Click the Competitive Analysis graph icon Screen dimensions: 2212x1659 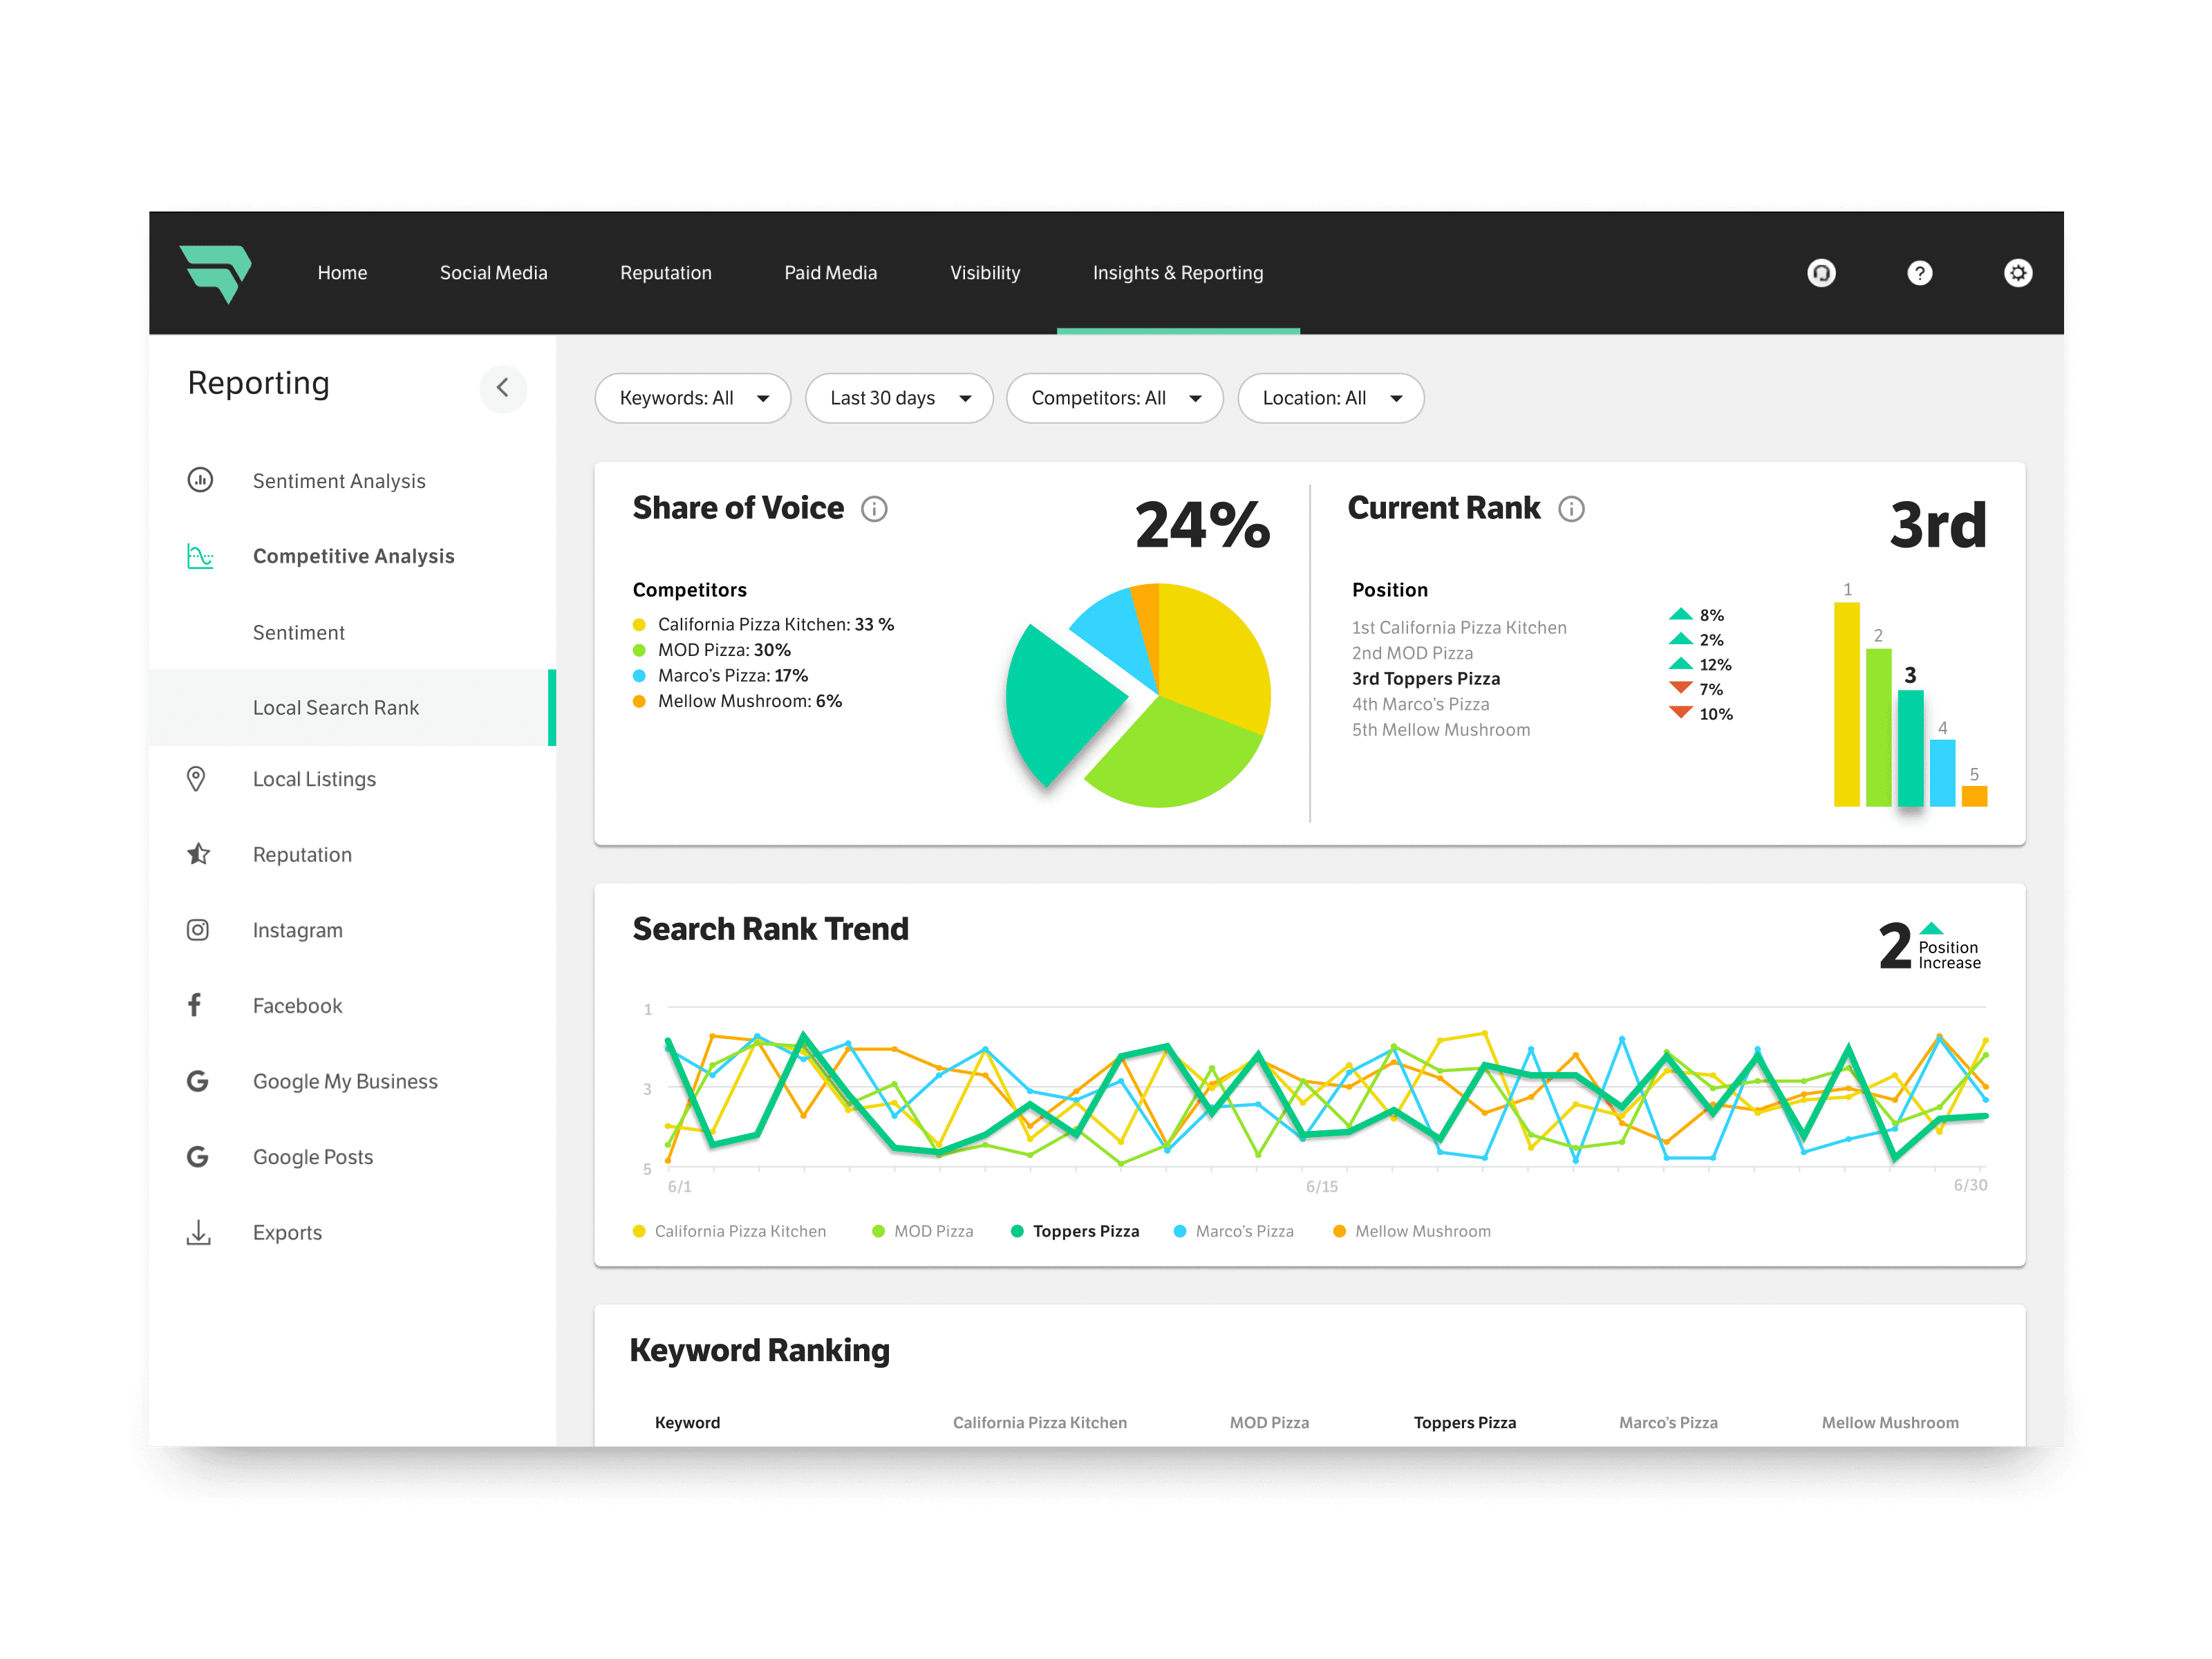coord(200,556)
